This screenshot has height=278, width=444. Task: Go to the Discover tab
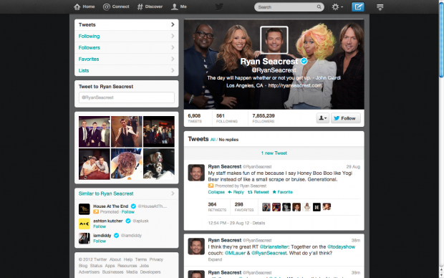pyautogui.click(x=150, y=6)
